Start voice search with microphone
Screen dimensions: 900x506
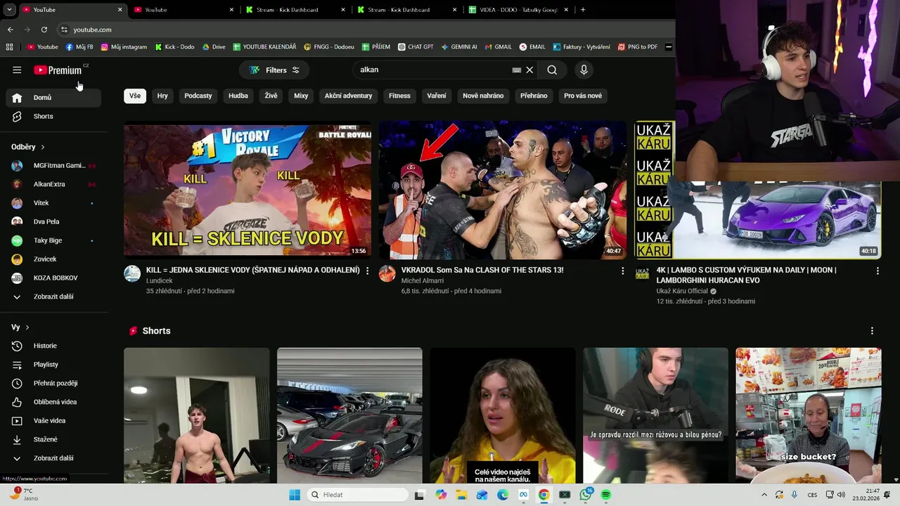coord(583,70)
